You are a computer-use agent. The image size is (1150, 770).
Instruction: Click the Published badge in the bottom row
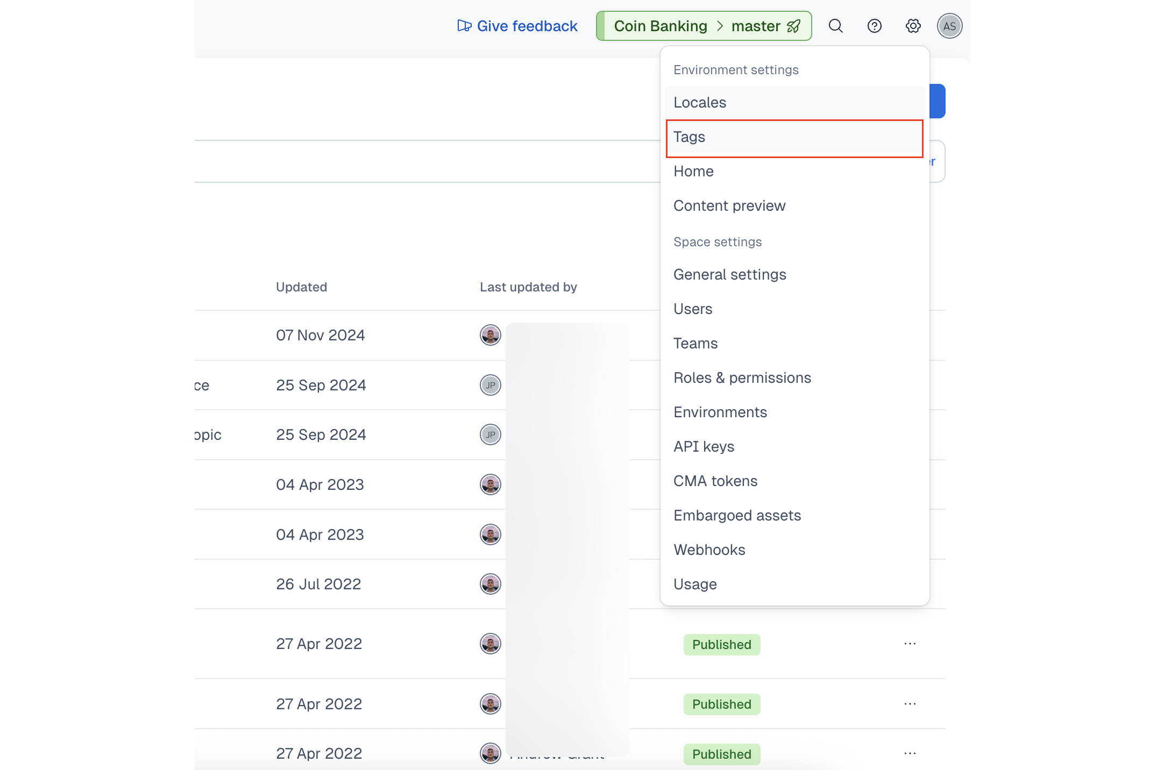721,754
